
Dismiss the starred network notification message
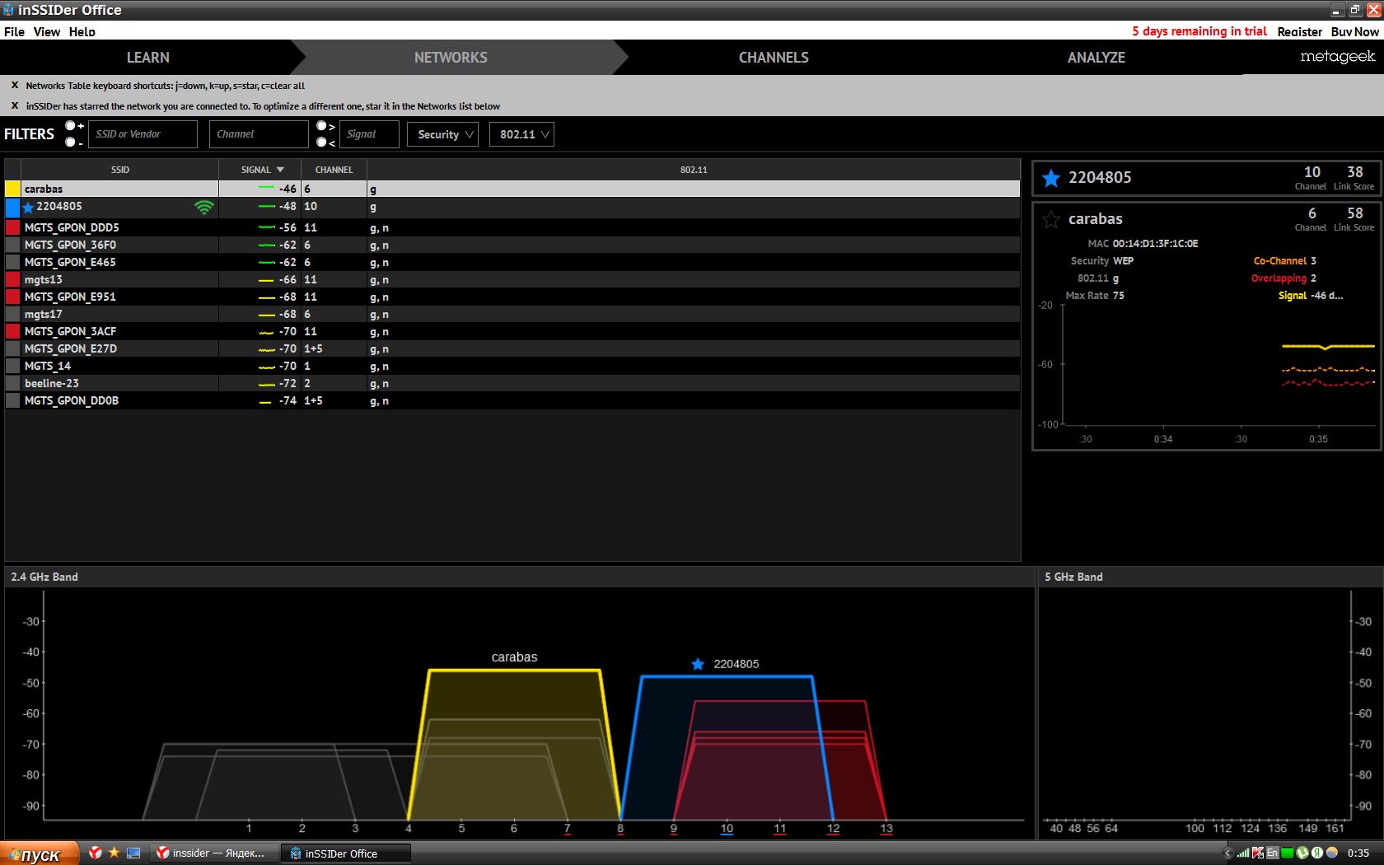tap(15, 105)
